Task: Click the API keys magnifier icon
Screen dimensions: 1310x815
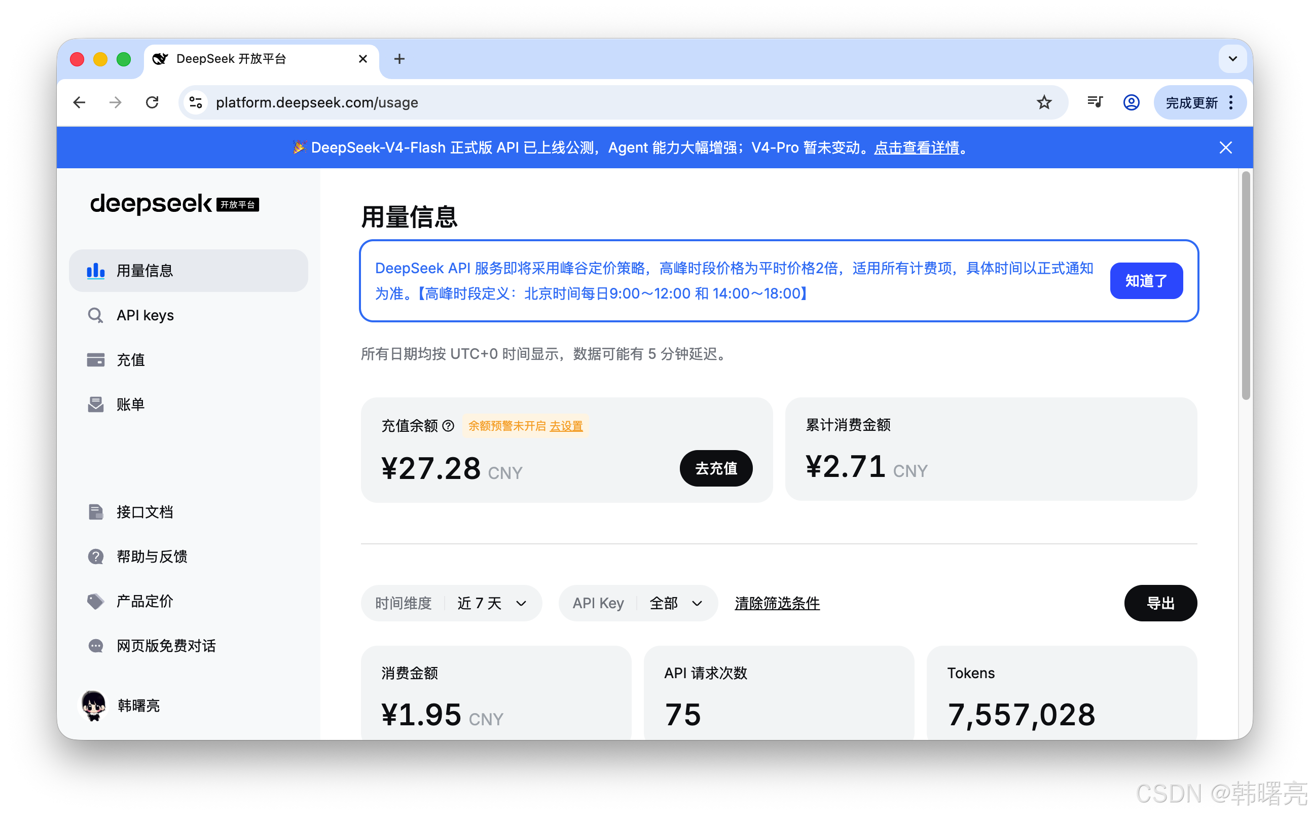Action: 95,315
